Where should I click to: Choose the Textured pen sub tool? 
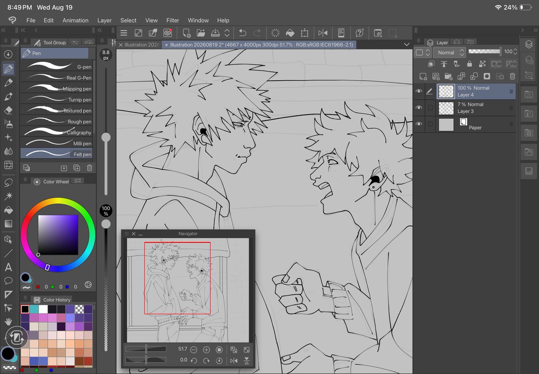57,110
